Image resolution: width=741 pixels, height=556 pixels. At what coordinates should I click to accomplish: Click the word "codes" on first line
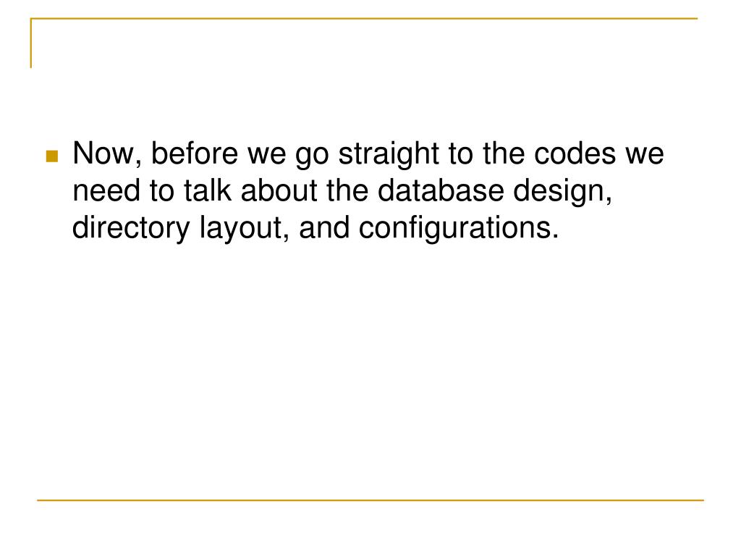pos(574,153)
